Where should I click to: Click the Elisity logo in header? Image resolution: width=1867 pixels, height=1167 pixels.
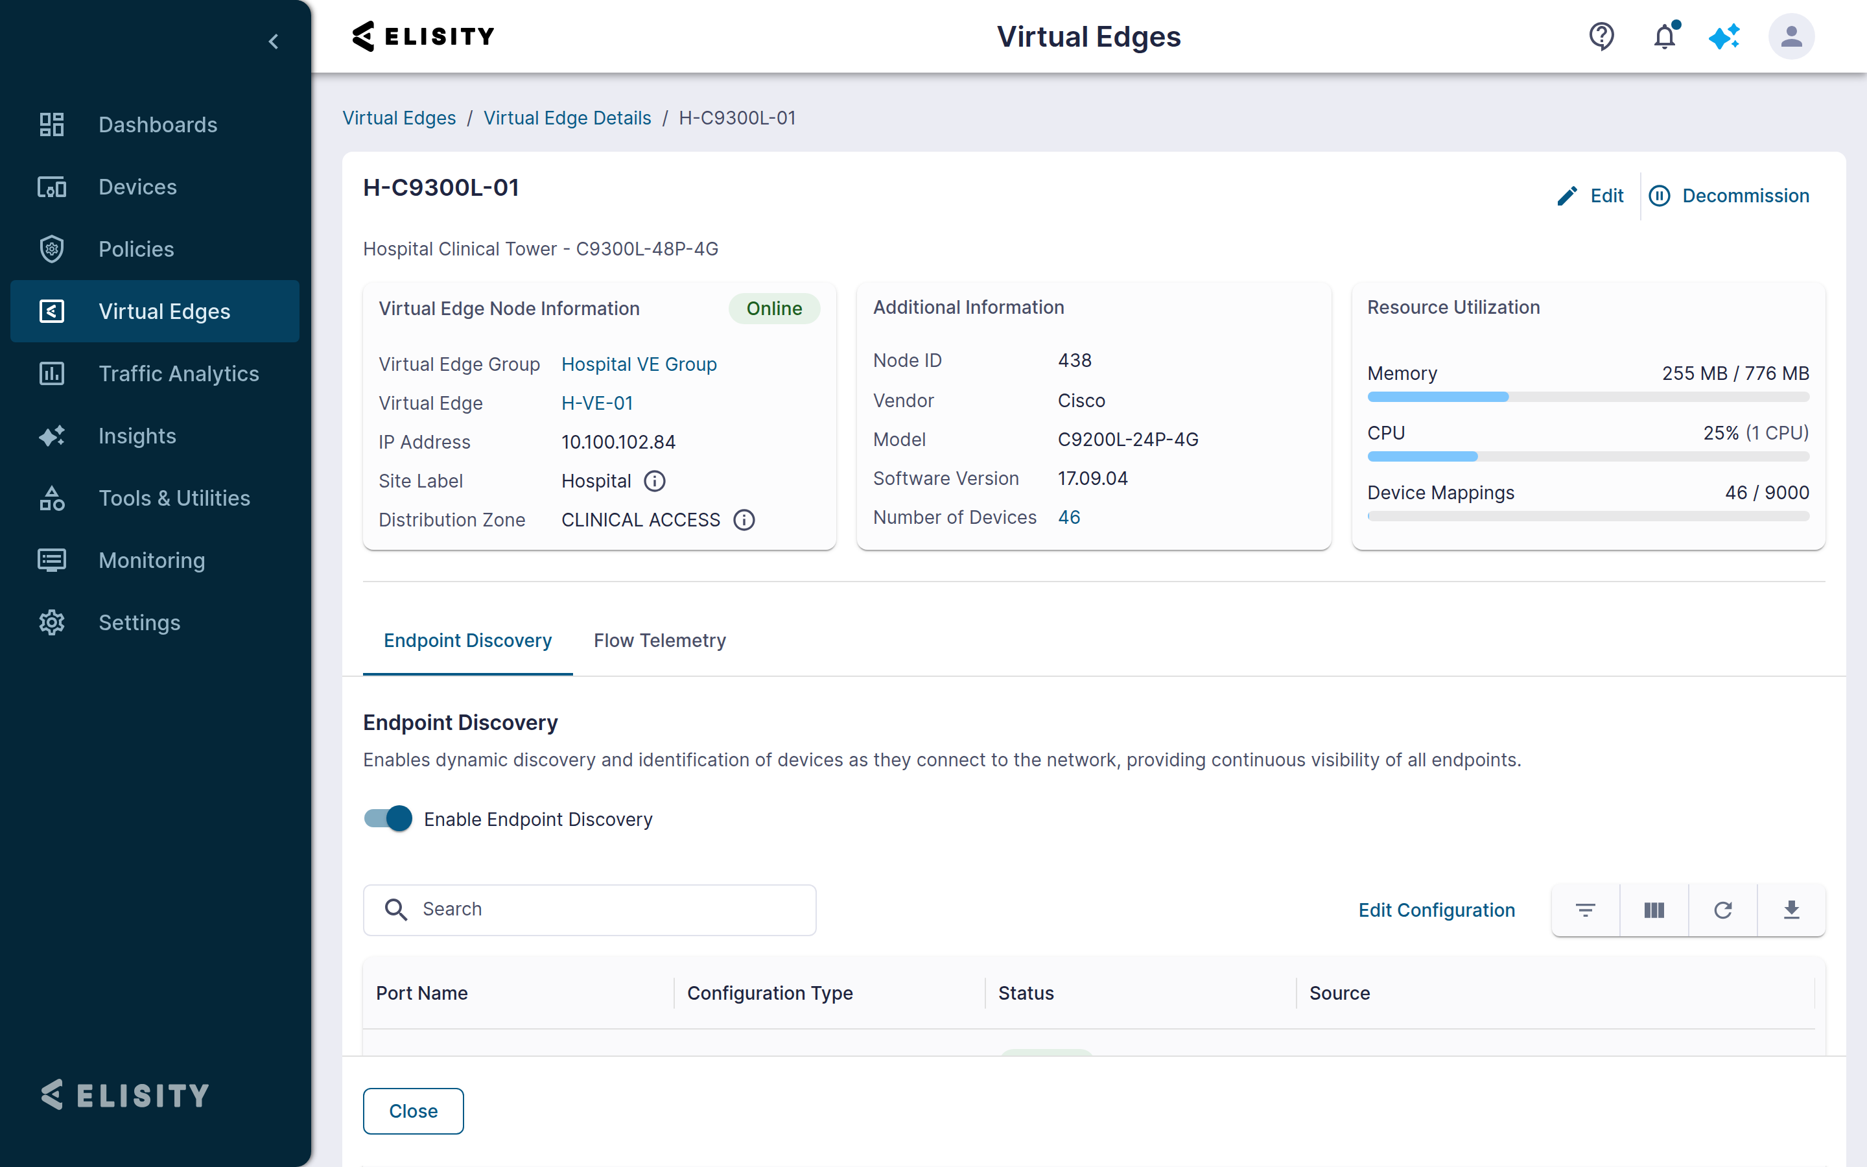pos(423,36)
